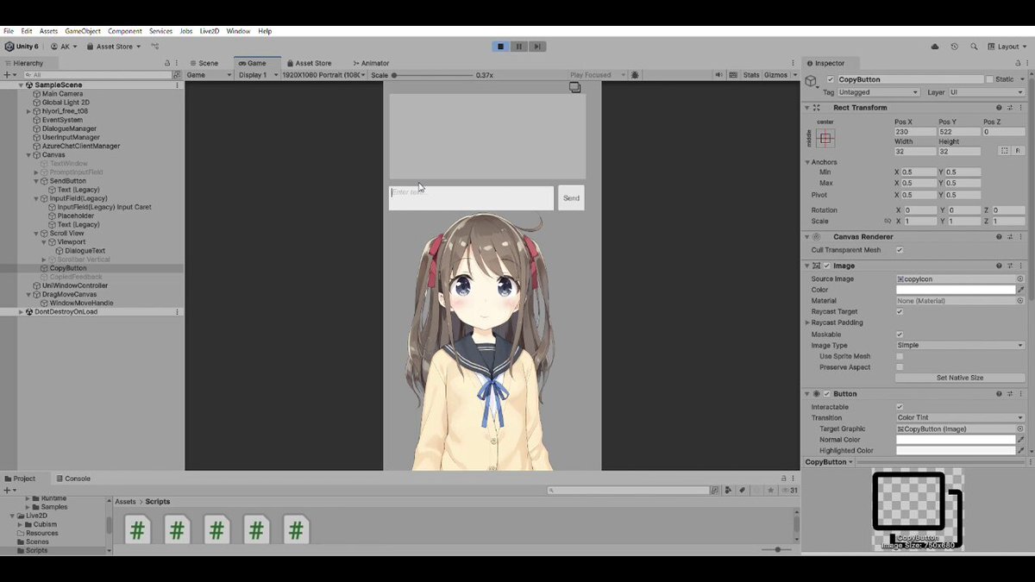The width and height of the screenshot is (1035, 582).
Task: Toggle the frame debugger bug icon
Action: [x=635, y=75]
